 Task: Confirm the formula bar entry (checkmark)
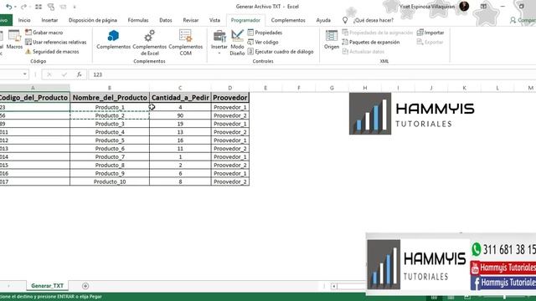pyautogui.click(x=64, y=74)
